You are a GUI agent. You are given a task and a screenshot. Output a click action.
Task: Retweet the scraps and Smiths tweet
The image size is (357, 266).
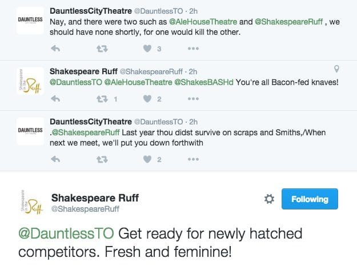(102, 159)
